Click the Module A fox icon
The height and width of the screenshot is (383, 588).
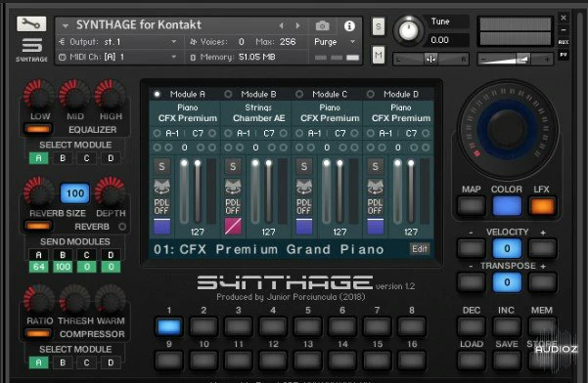point(161,187)
